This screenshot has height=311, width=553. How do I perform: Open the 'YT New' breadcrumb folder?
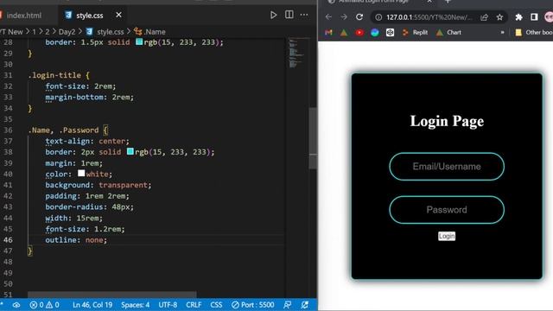[x=11, y=32]
